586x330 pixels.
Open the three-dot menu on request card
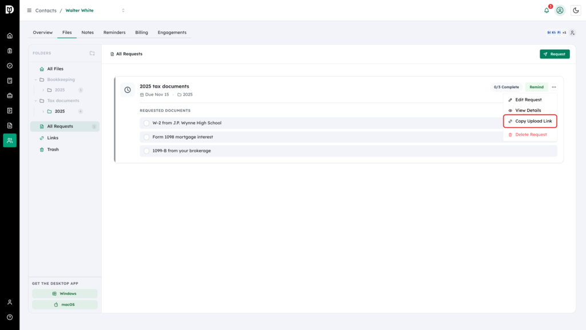pyautogui.click(x=554, y=87)
